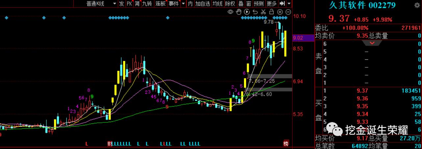Click the replay play-circle icon
The height and width of the screenshot is (149, 422).
click(247, 12)
